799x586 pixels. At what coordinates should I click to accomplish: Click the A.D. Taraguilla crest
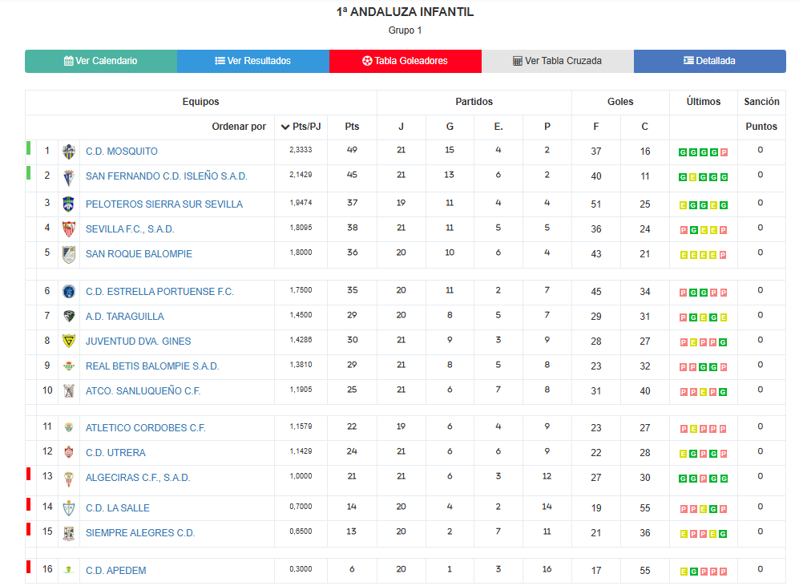click(69, 317)
